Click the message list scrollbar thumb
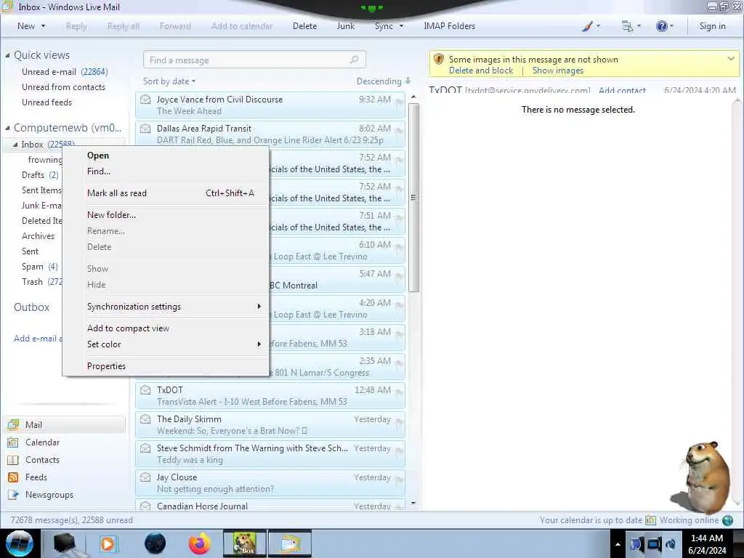744x558 pixels. [413, 198]
